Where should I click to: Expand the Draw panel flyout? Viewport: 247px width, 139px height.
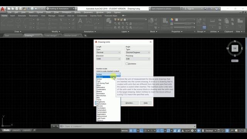[x=18, y=32]
